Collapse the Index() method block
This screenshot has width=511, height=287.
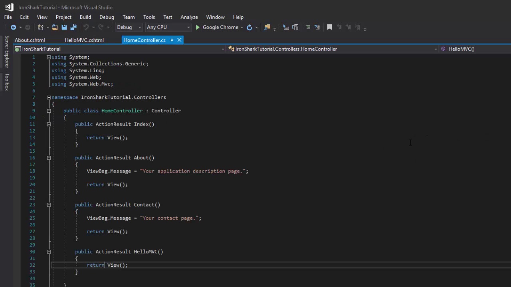click(x=49, y=124)
